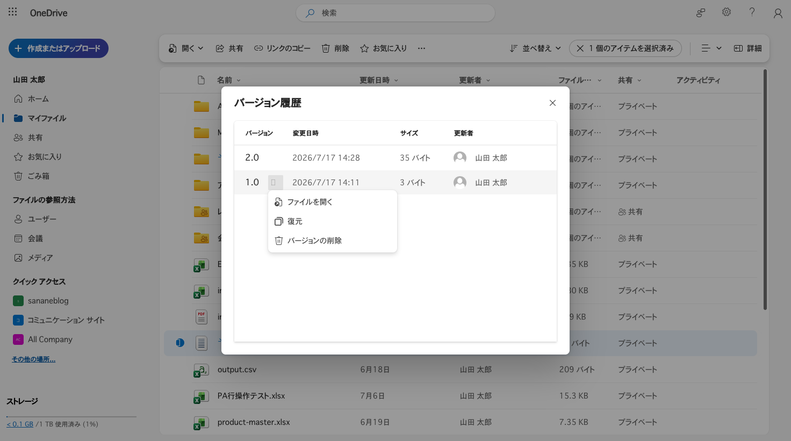Click the file type column header icon
Image resolution: width=791 pixels, height=441 pixels.
(202, 80)
